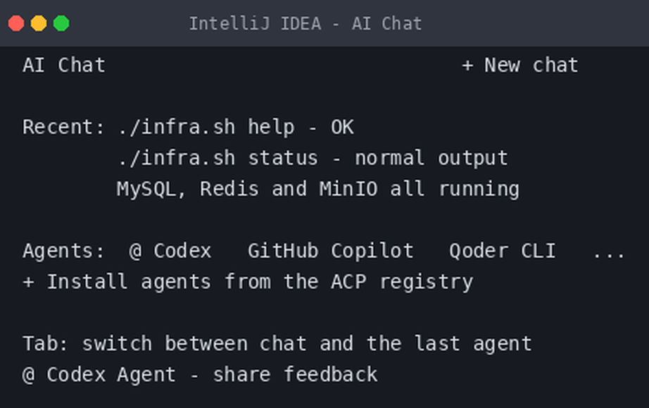
Task: Open recent item ./infra.sh help - OK
Action: click(x=236, y=127)
